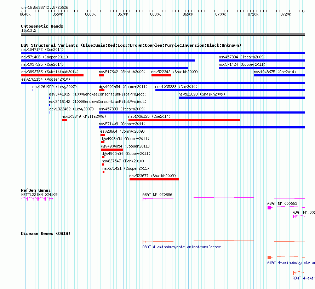Select dgv4903n54 (Cooper2011) label
This screenshot has height=289, width=315.
[125, 139]
